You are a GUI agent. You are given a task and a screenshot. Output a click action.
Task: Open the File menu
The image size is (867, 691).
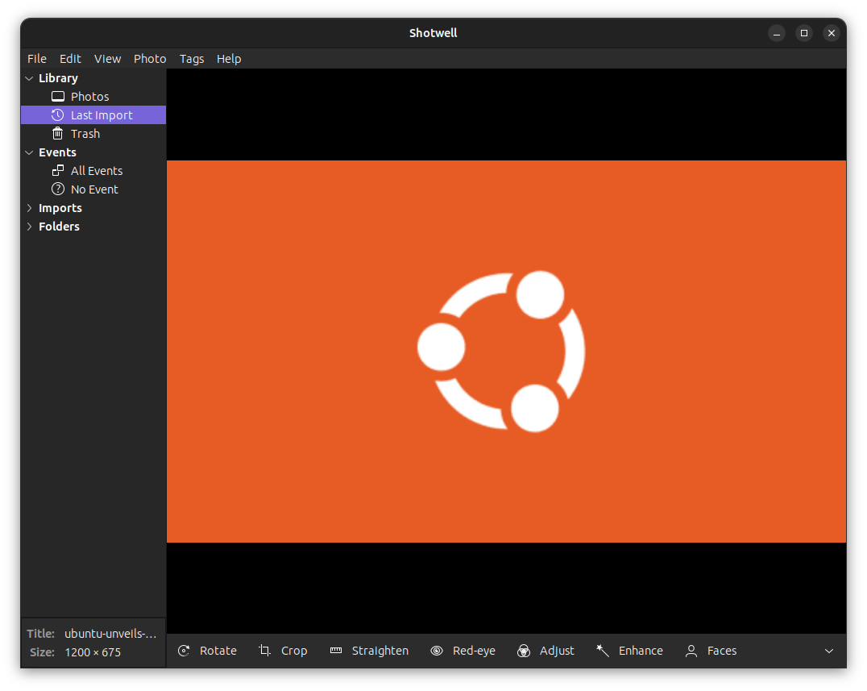(37, 59)
